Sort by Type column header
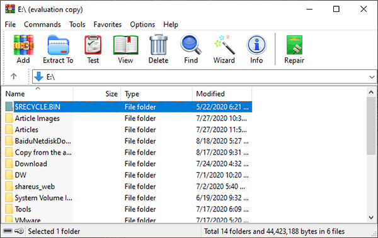The image size is (378, 238). (x=157, y=93)
